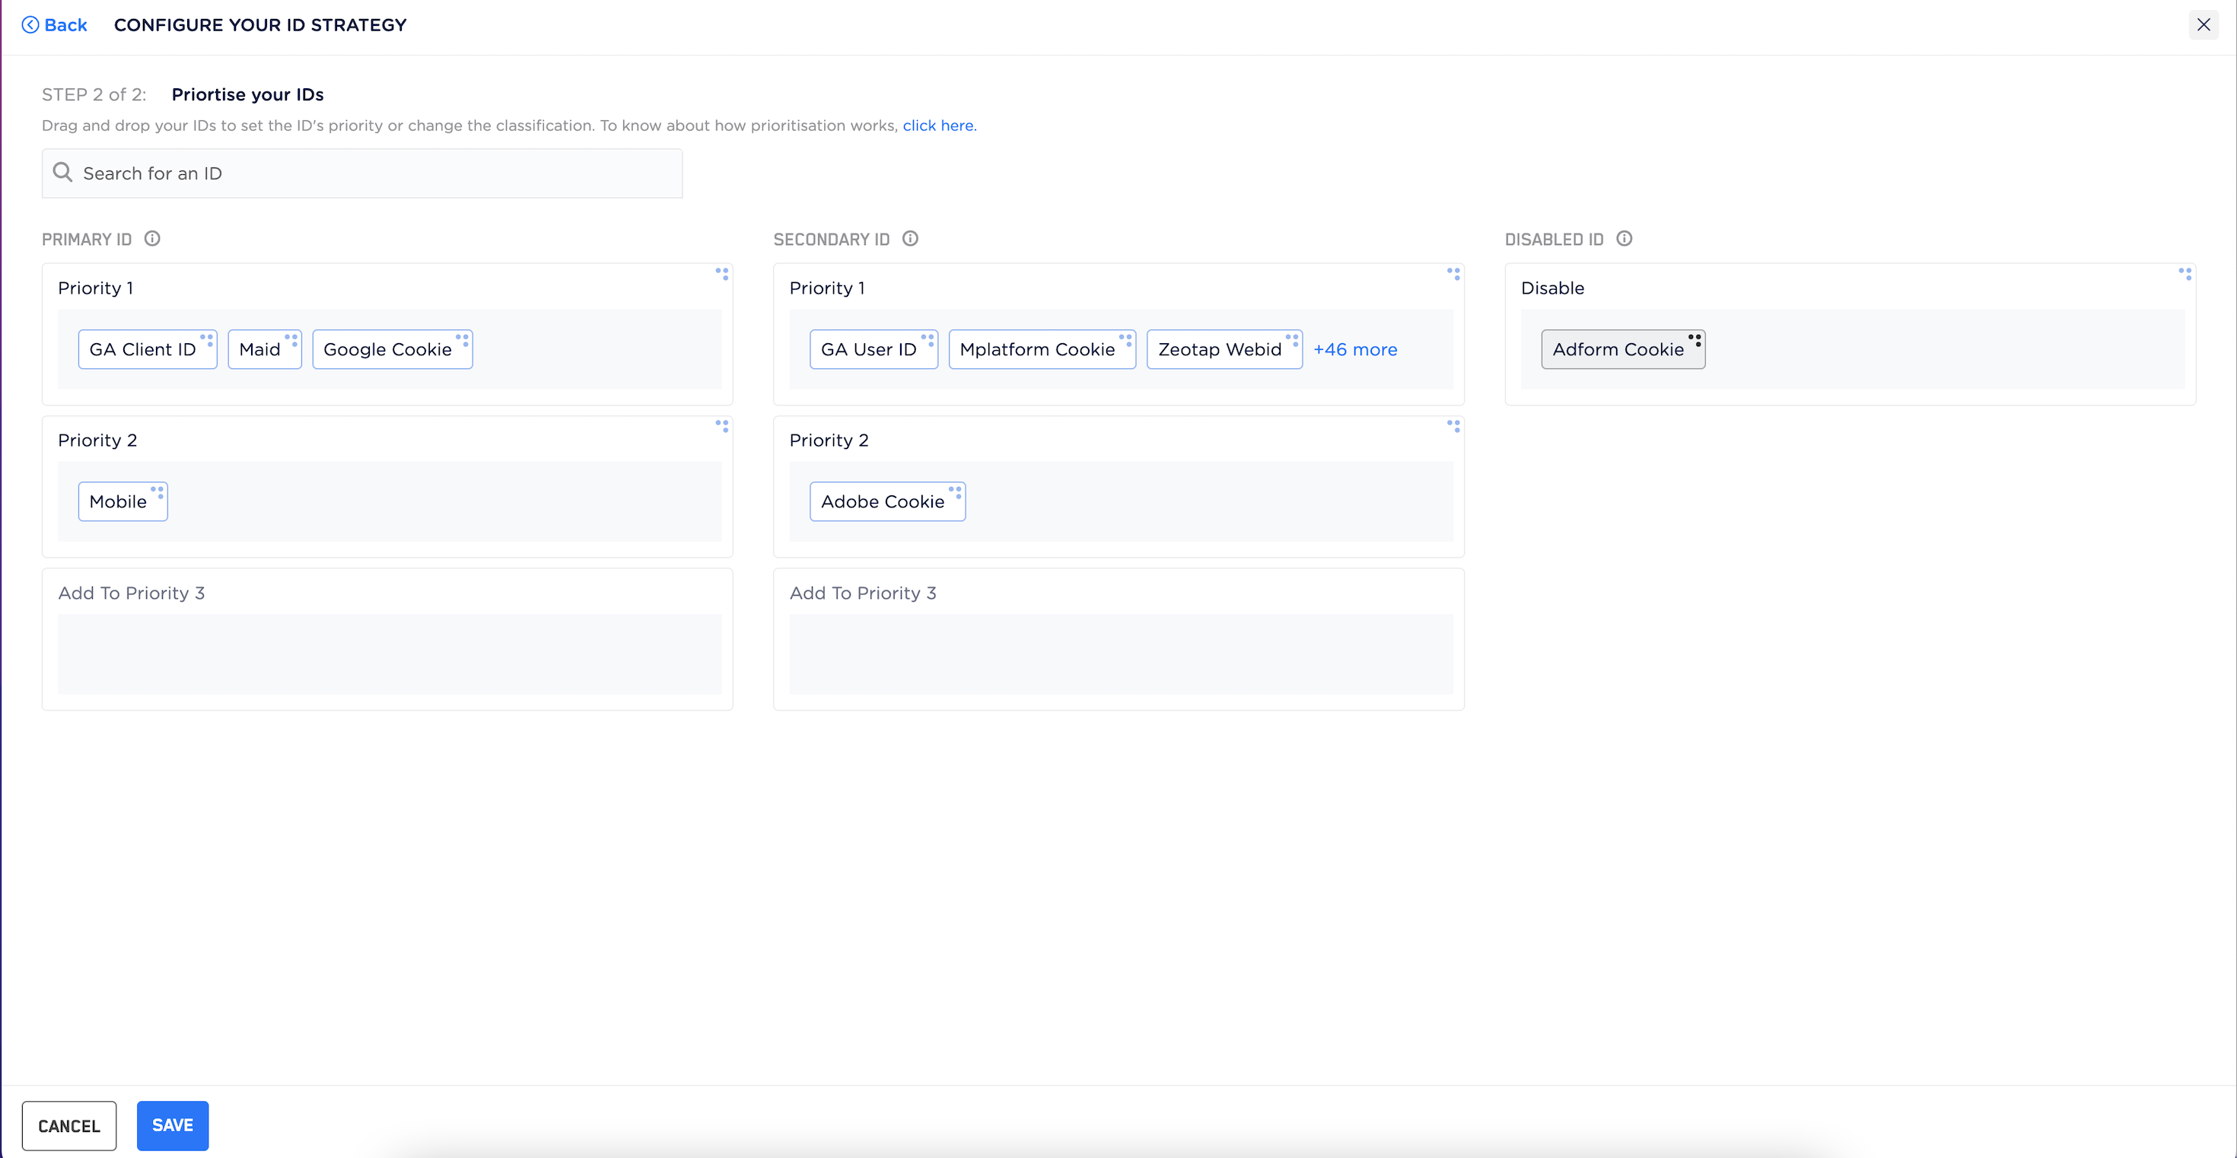Open the 'click here' prioritisation link
2237x1158 pixels.
pos(938,126)
